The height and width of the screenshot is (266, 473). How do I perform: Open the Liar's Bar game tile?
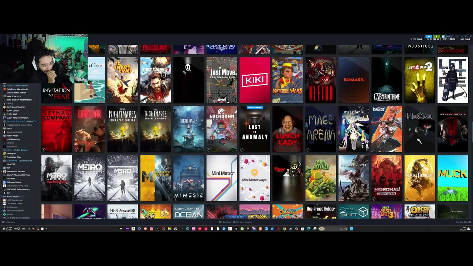[89, 129]
